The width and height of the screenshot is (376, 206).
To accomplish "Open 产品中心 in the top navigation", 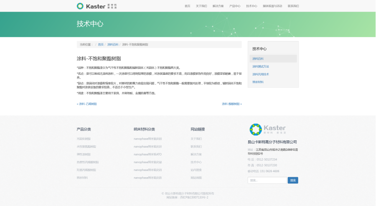I will click(235, 6).
